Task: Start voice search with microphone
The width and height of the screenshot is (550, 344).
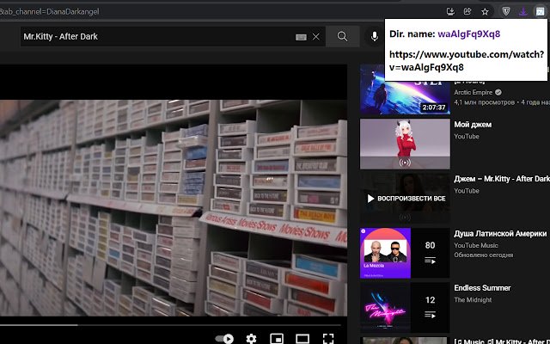Action: click(x=375, y=36)
